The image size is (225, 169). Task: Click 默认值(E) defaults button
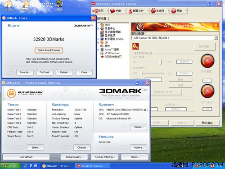[207, 123]
